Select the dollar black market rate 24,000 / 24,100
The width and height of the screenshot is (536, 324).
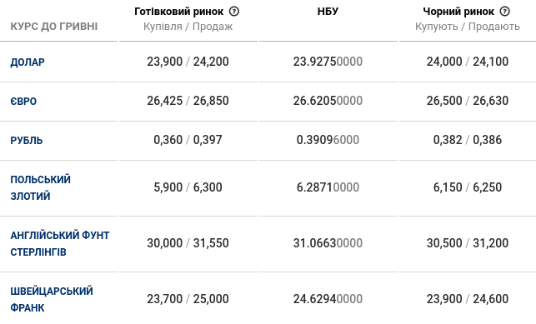(468, 62)
